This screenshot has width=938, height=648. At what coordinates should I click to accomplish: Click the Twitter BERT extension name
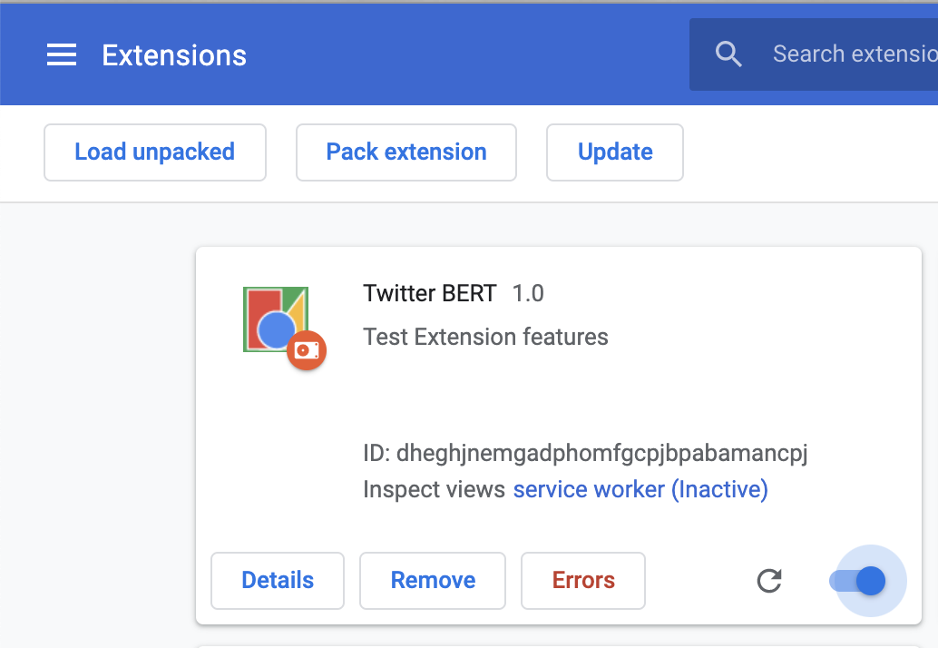pos(429,293)
